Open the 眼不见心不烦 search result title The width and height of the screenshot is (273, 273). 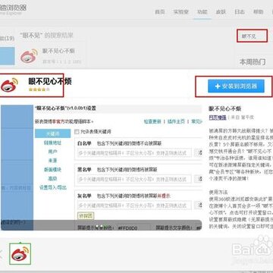pyautogui.click(x=58, y=51)
